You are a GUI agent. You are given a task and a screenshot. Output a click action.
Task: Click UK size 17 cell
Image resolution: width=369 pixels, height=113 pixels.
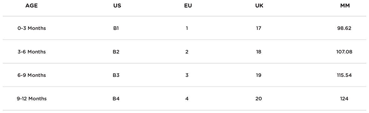coord(259,28)
